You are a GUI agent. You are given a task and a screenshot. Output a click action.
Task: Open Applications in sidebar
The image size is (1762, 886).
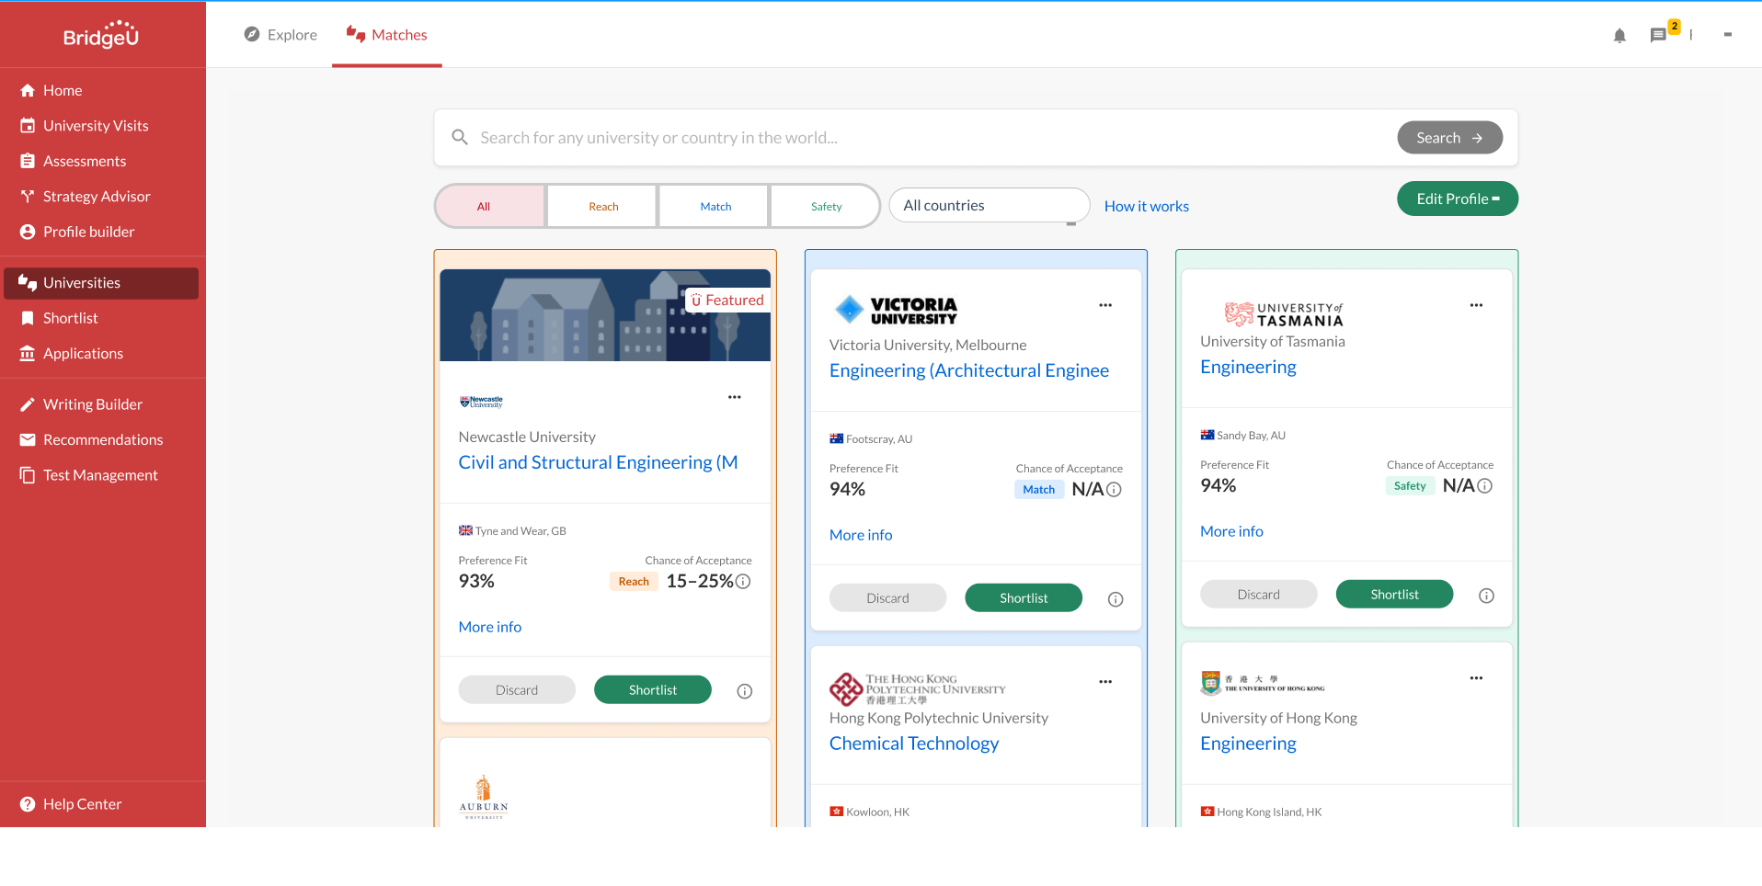click(101, 354)
